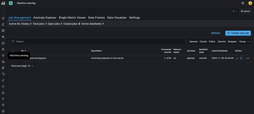Open Management gear icon at sidebar bottom
254x114 pixels.
click(x=3, y=111)
